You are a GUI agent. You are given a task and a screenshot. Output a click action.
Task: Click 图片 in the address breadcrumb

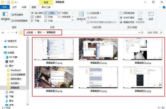click(x=40, y=32)
